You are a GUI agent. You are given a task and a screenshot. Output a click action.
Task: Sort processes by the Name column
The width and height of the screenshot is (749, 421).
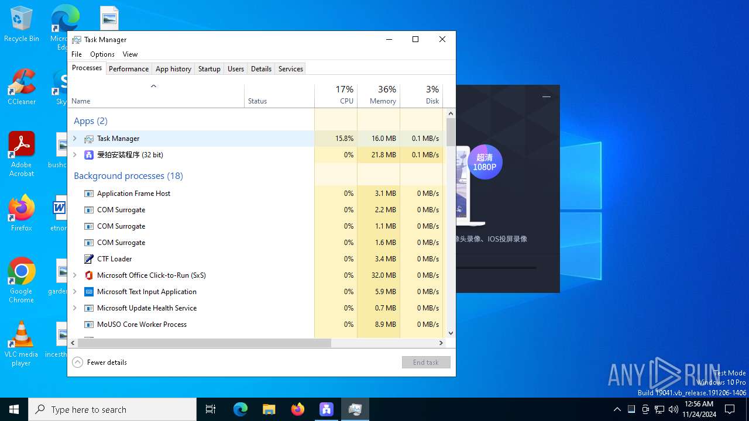pyautogui.click(x=156, y=96)
